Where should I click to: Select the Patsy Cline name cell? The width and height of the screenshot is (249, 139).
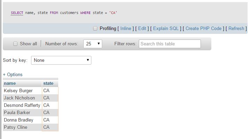pyautogui.click(x=22, y=127)
